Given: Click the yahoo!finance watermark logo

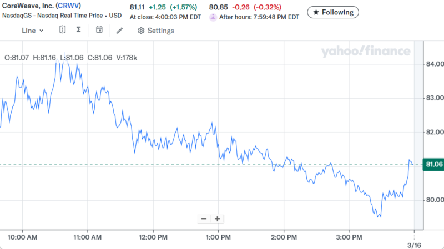Looking at the screenshot, I should (365, 52).
